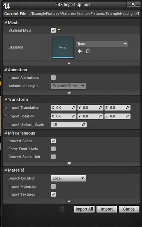Click the Import All button
142x227 pixels.
85,209
